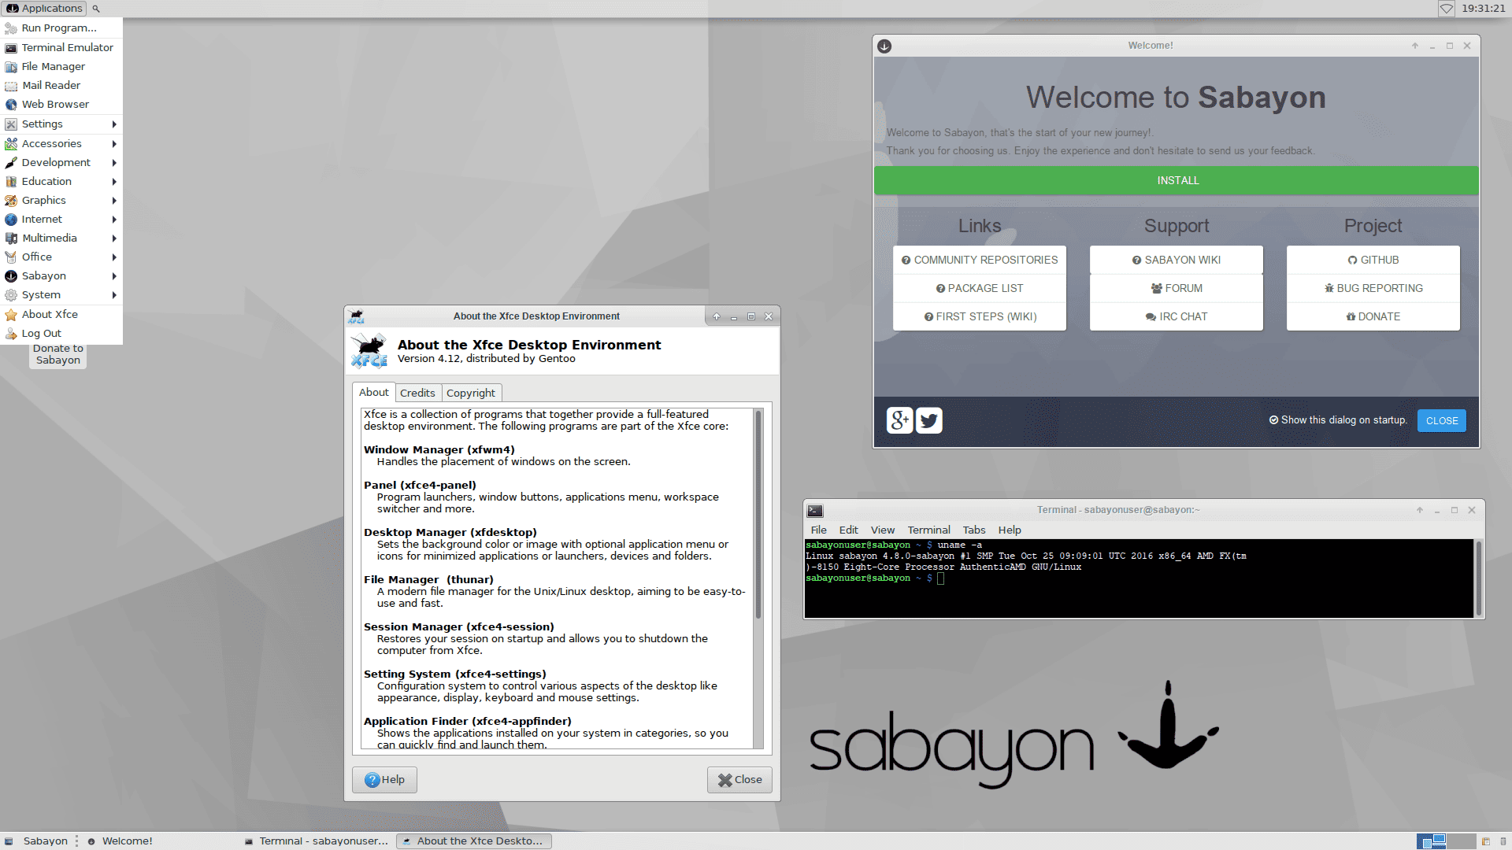Click Close button in About Xfce dialog

pos(739,780)
